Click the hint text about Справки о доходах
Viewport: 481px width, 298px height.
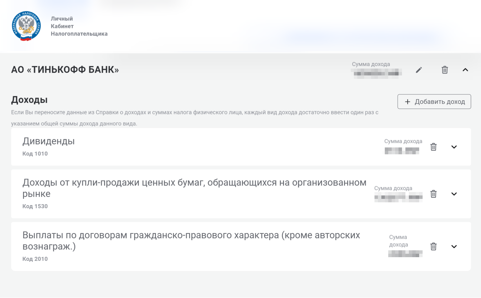click(x=195, y=118)
